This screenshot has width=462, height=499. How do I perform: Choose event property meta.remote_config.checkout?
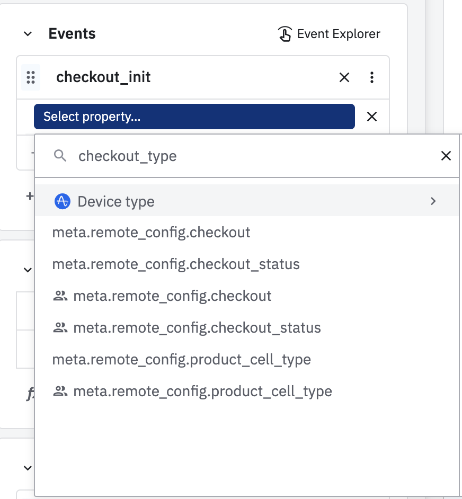point(151,232)
